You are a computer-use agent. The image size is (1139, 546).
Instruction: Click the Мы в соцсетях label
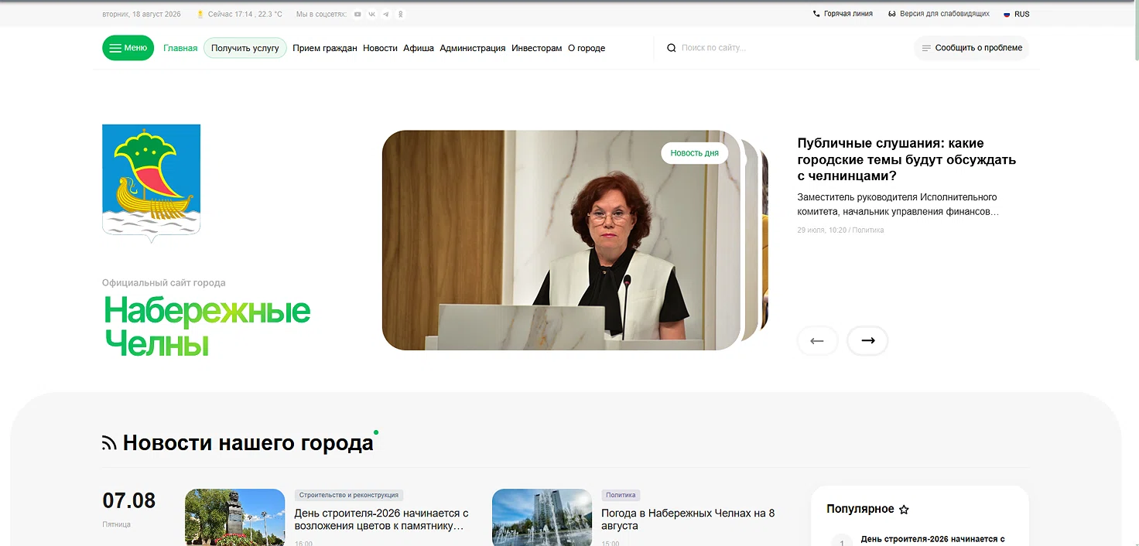pyautogui.click(x=322, y=14)
